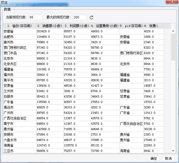Click tax value 19067.0
Viewport: 179px width, 163px height.
154,86
